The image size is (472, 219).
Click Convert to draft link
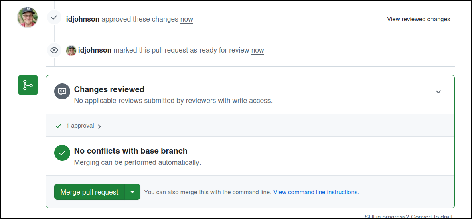click(x=431, y=217)
